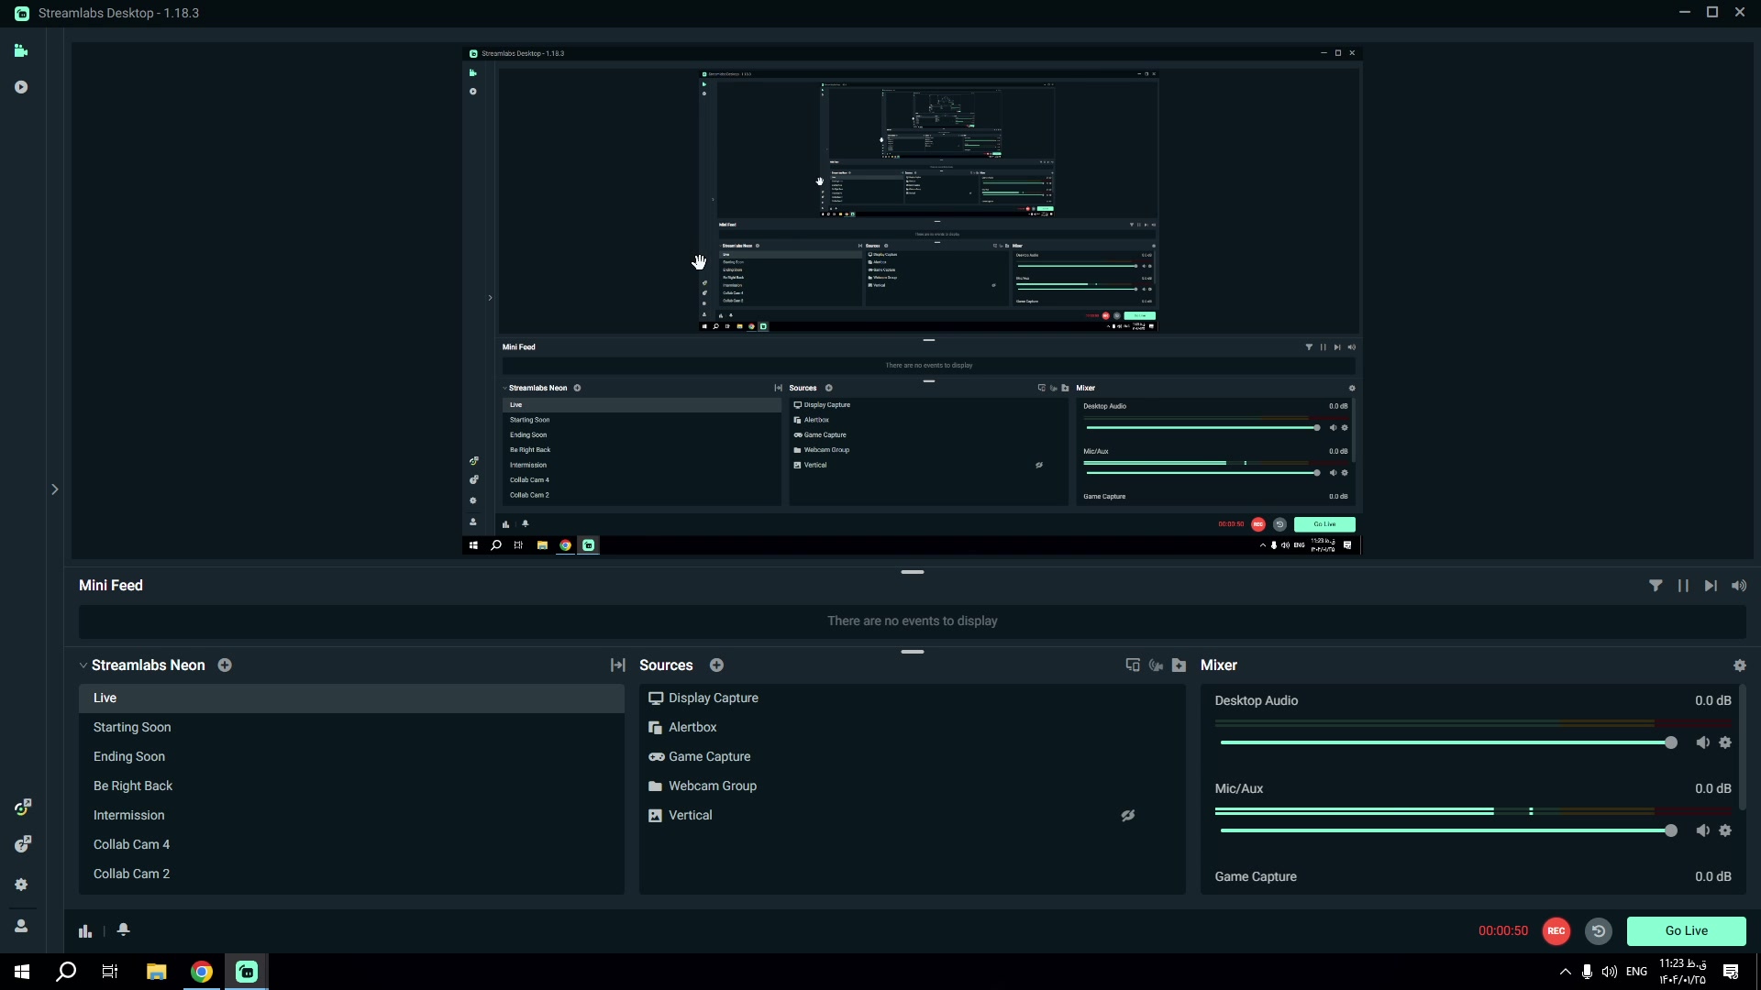Image resolution: width=1761 pixels, height=990 pixels.
Task: Open Windows Action Center notifications
Action: pos(1731,972)
